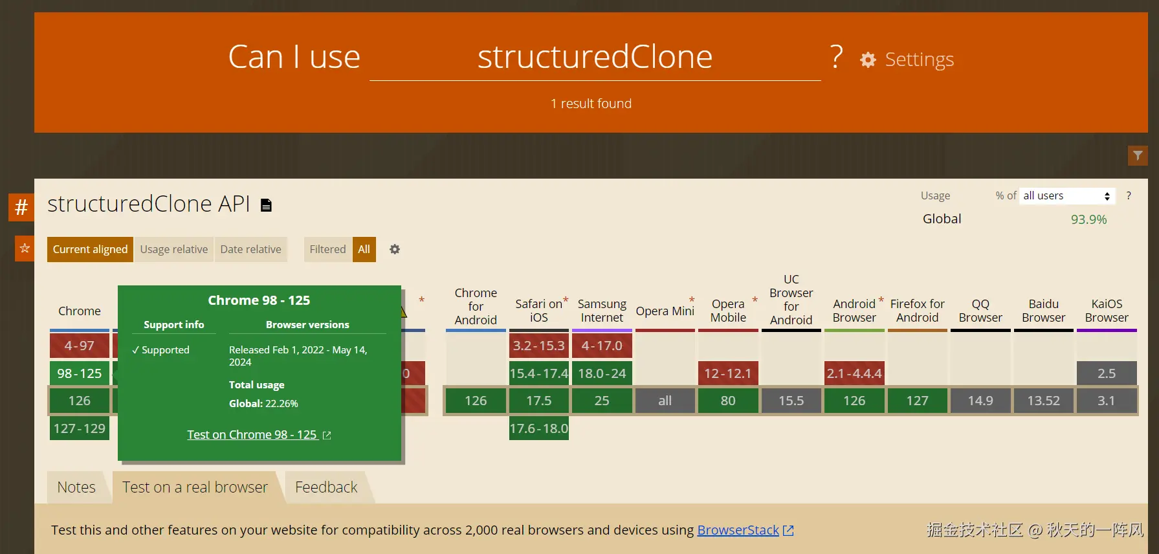Click Safari on iOS 15.4-17.4 cell
This screenshot has height=554, width=1159.
coord(539,373)
